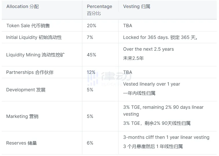Click the 6% percentage cell
The width and height of the screenshot is (219, 156).
(x=90, y=143)
